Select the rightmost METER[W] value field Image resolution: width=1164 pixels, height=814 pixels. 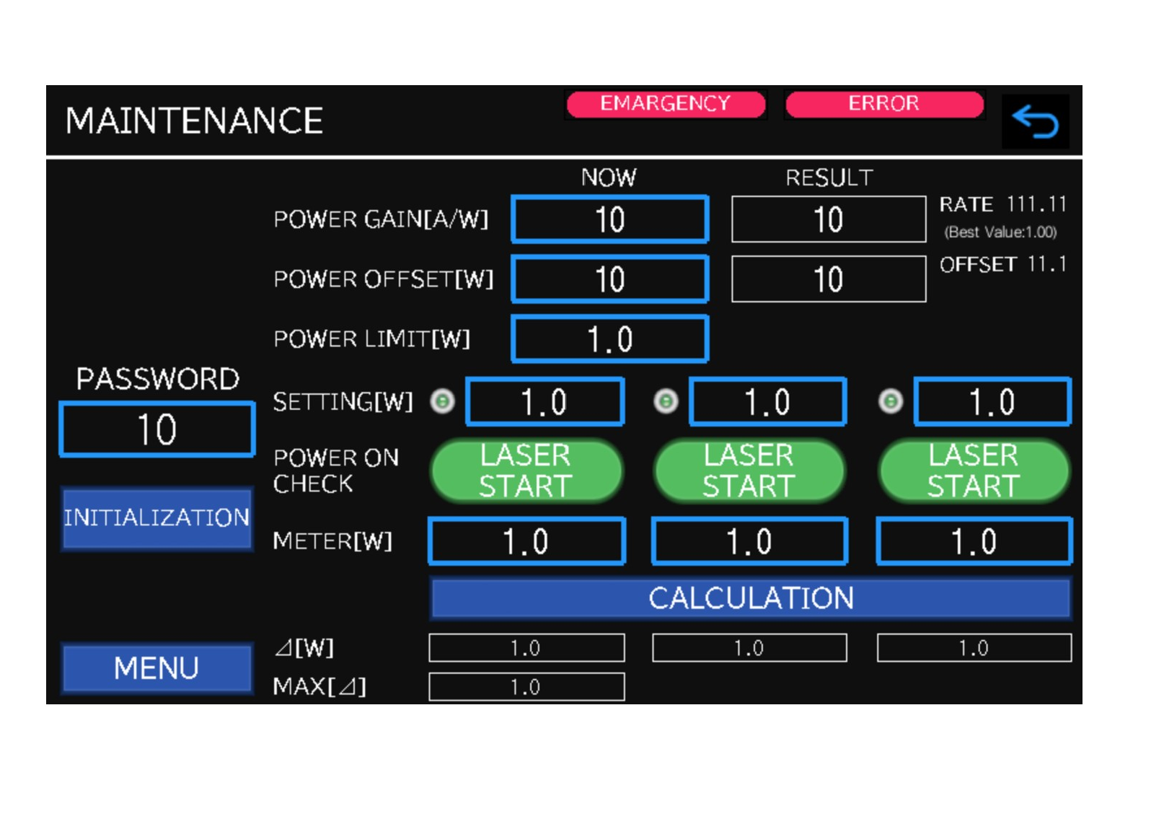click(974, 541)
